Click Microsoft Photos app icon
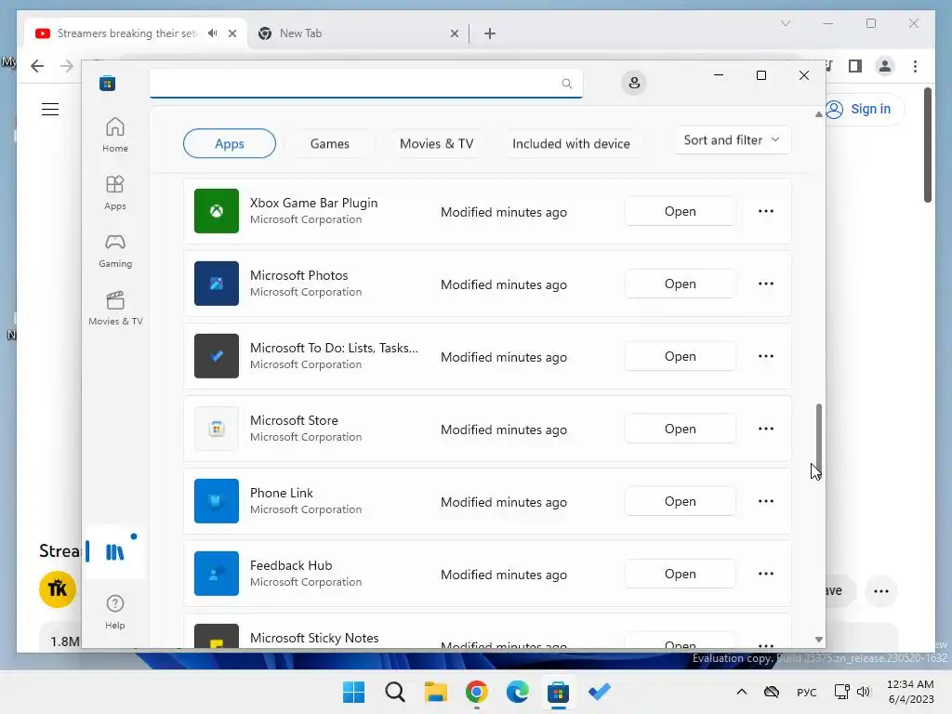The height and width of the screenshot is (714, 952). [216, 284]
